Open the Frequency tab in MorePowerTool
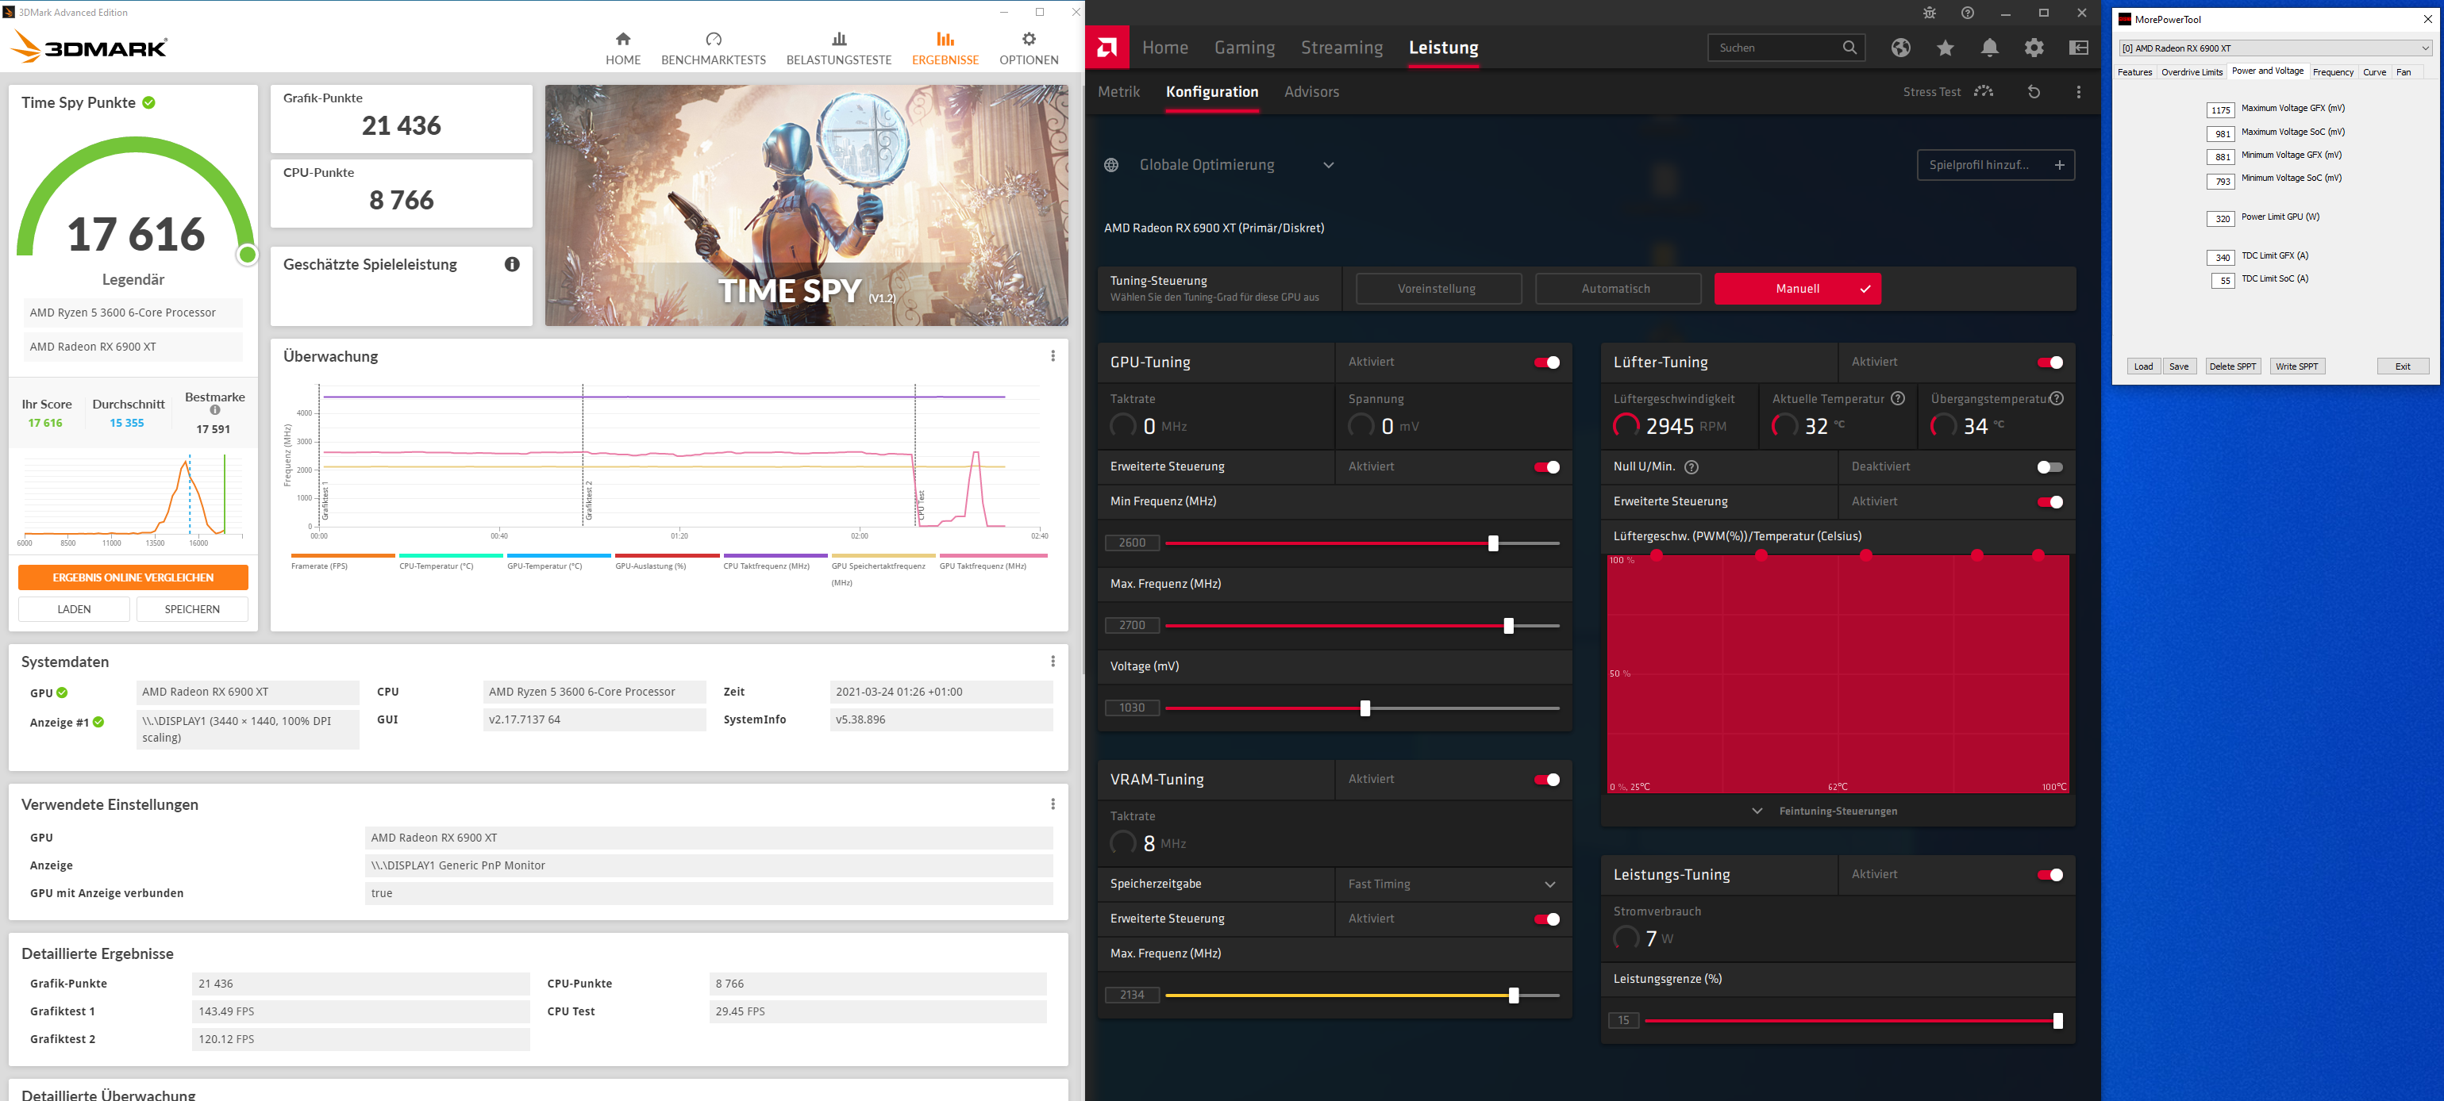 tap(2332, 72)
